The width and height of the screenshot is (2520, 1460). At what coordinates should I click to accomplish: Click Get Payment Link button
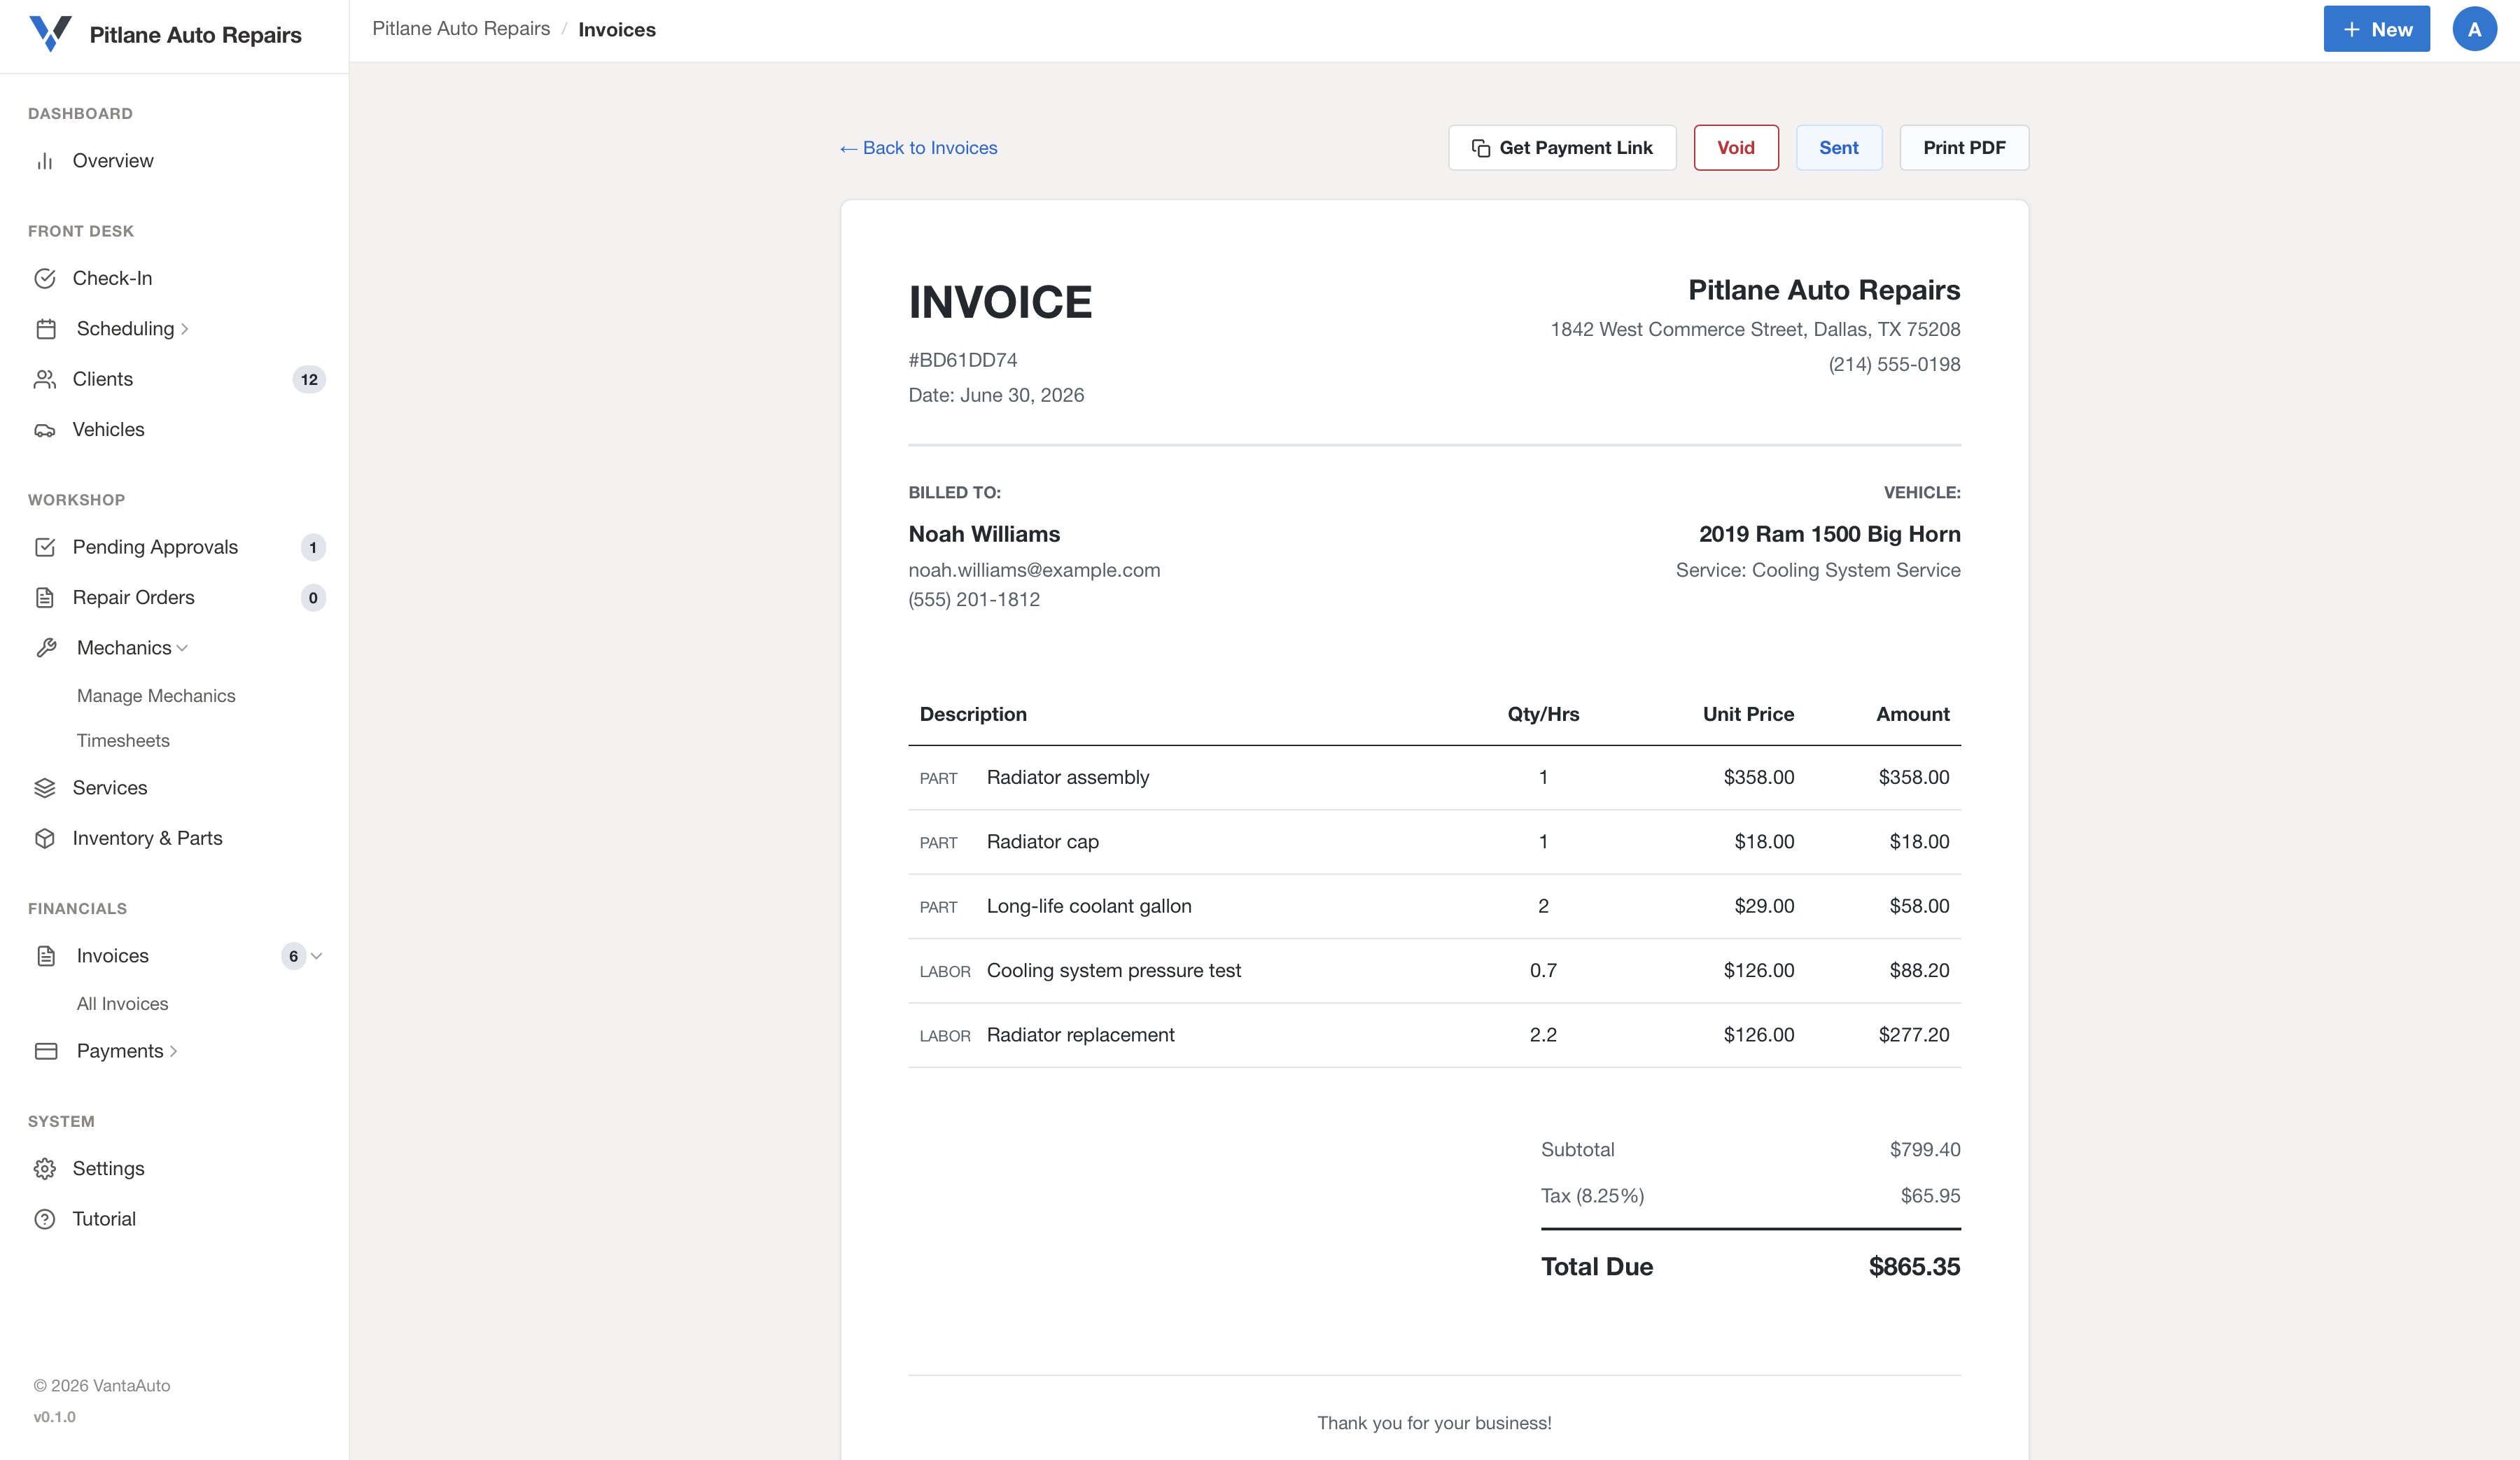click(x=1562, y=148)
